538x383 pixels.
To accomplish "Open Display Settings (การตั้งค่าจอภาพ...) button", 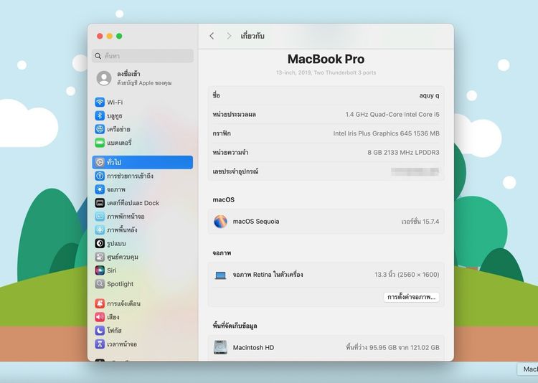I will click(x=411, y=297).
